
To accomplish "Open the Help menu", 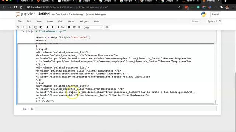I will (96, 21).
